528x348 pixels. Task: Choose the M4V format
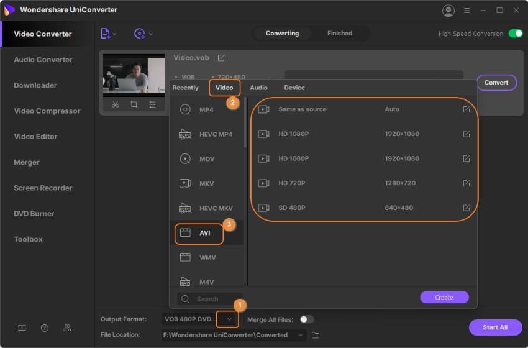click(206, 282)
